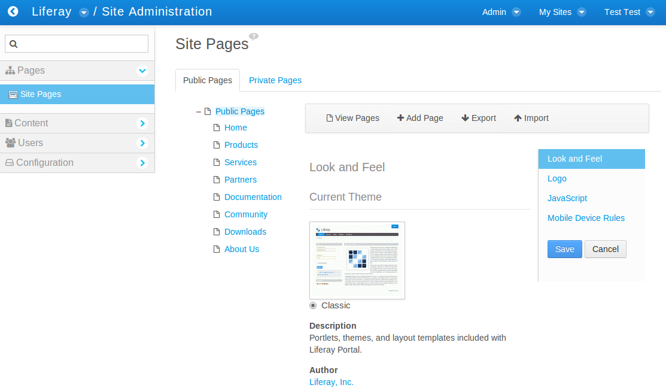Open the Products page in tree
Viewport: 666px width, 391px height.
click(x=241, y=145)
